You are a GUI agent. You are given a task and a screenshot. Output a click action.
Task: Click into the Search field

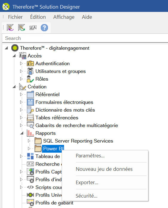(x=85, y=38)
